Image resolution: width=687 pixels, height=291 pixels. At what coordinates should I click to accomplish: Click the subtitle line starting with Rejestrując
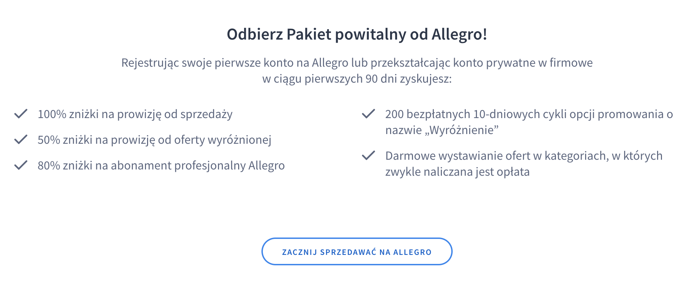357,63
